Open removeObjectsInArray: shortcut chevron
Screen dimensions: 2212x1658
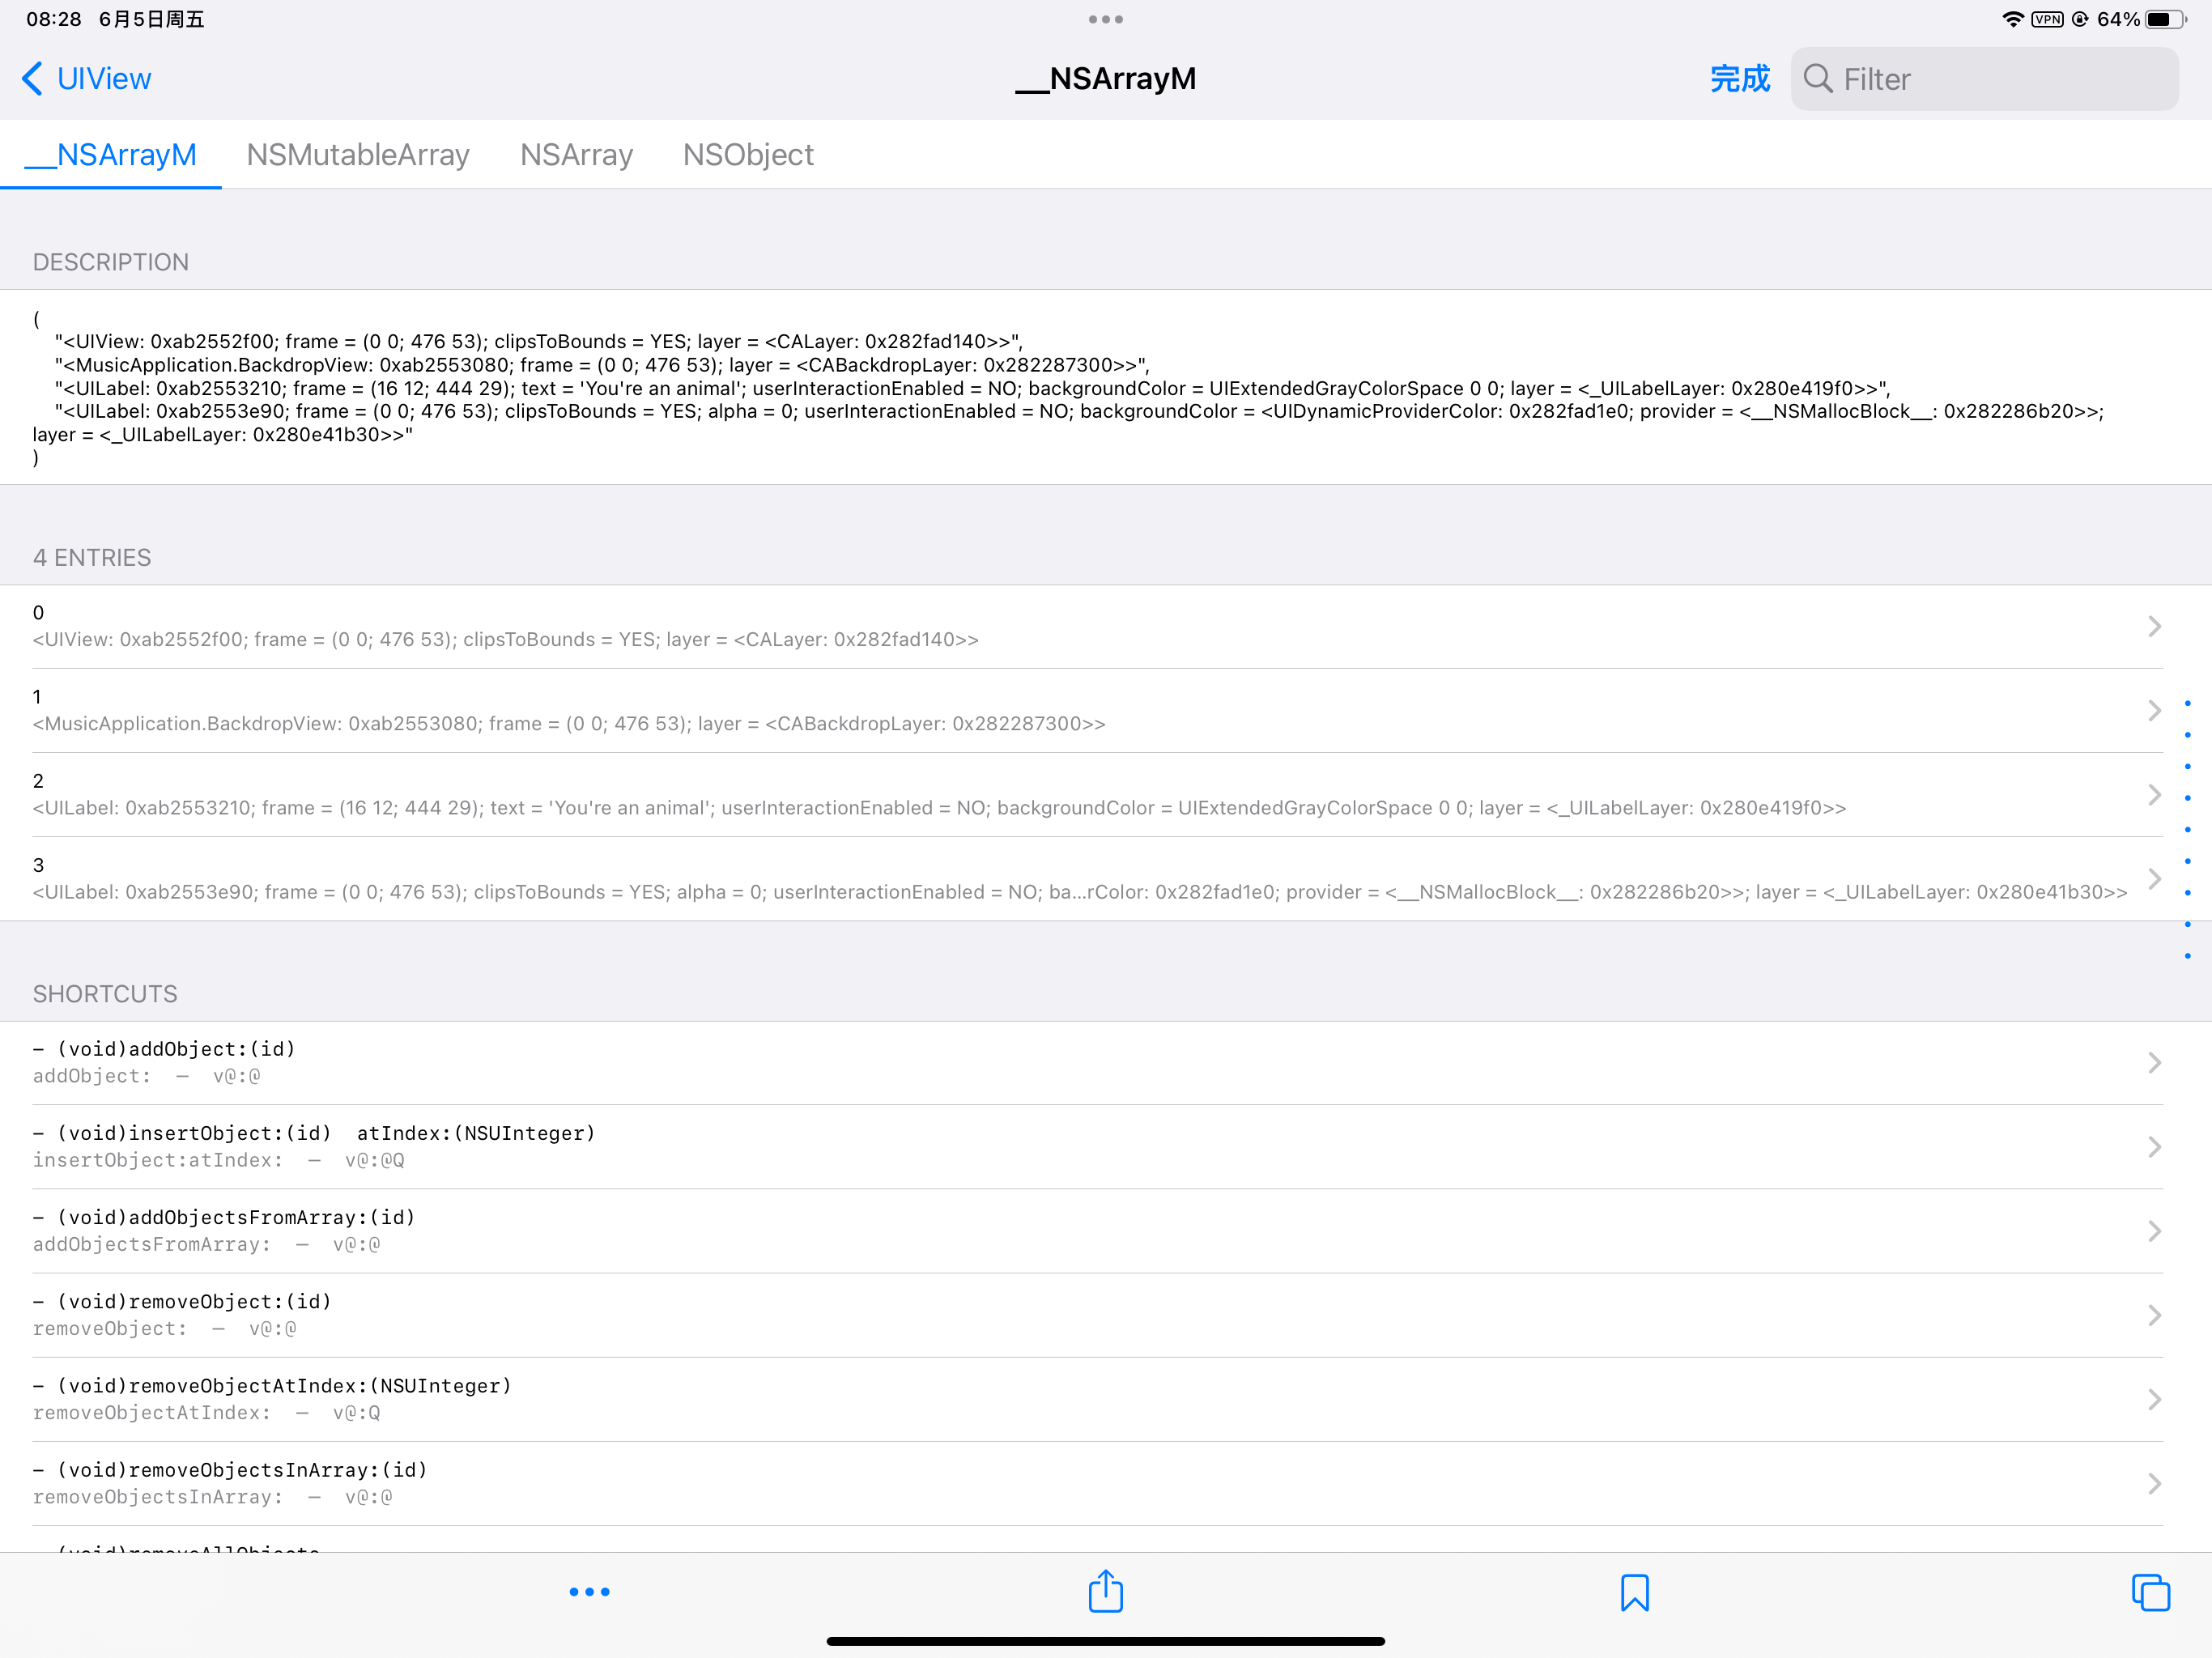coord(2155,1482)
